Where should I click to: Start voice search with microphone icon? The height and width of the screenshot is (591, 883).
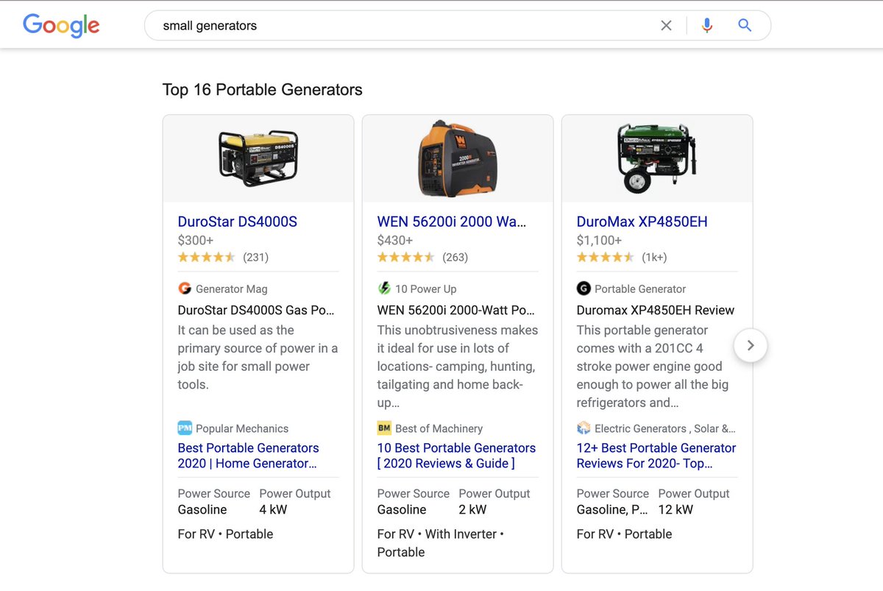point(707,26)
